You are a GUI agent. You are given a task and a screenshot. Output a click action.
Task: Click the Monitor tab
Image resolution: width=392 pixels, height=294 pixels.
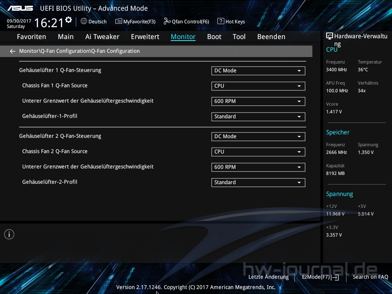183,37
